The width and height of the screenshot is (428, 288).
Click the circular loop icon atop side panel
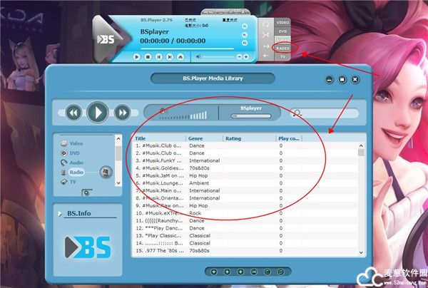click(266, 24)
